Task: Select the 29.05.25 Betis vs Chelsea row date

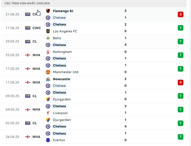Action: click(12, 41)
